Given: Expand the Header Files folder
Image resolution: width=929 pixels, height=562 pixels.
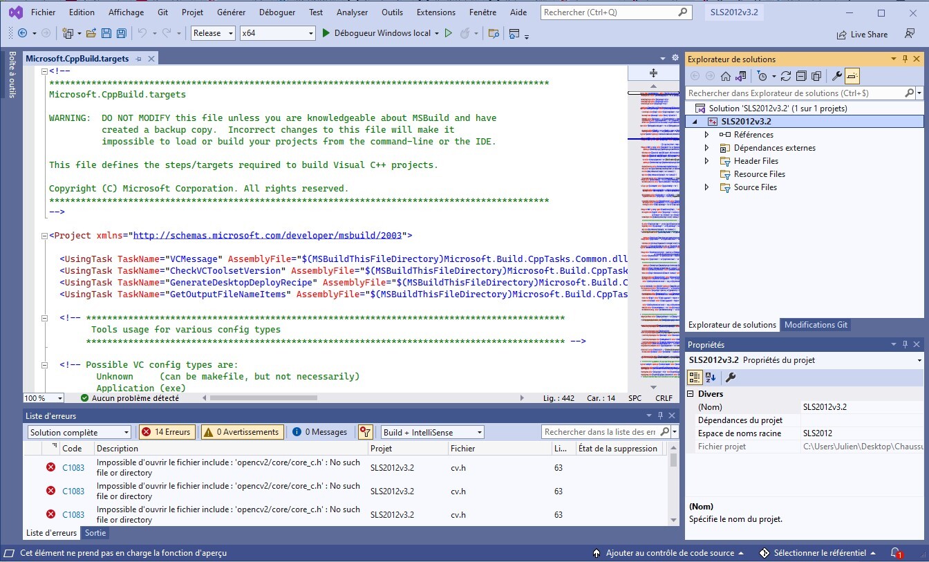Looking at the screenshot, I should [x=706, y=161].
